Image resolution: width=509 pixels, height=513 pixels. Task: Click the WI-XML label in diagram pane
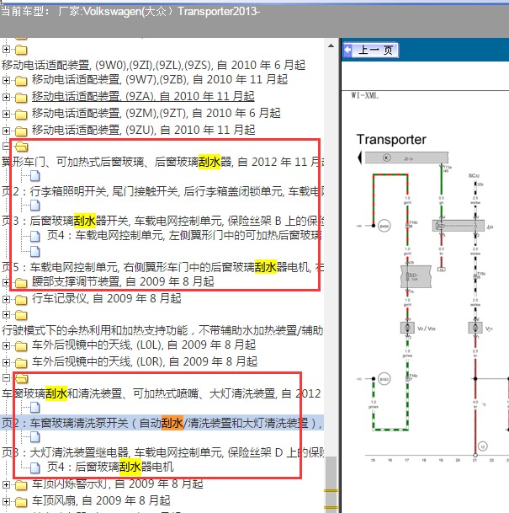tap(364, 95)
